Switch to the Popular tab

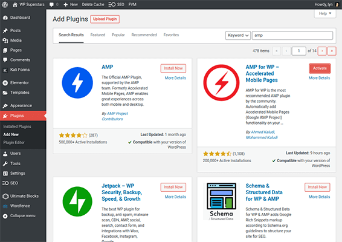coord(118,35)
